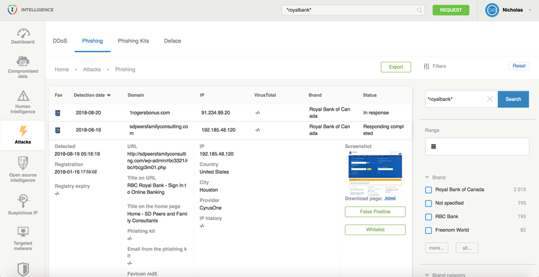The width and height of the screenshot is (539, 277).
Task: Open the phishing page screenshot thumbnail
Action: click(375, 172)
